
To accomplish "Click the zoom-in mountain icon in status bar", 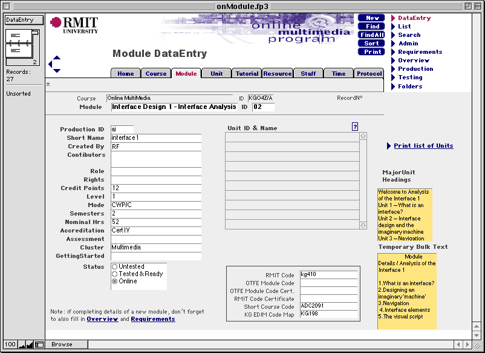I will pos(29,344).
